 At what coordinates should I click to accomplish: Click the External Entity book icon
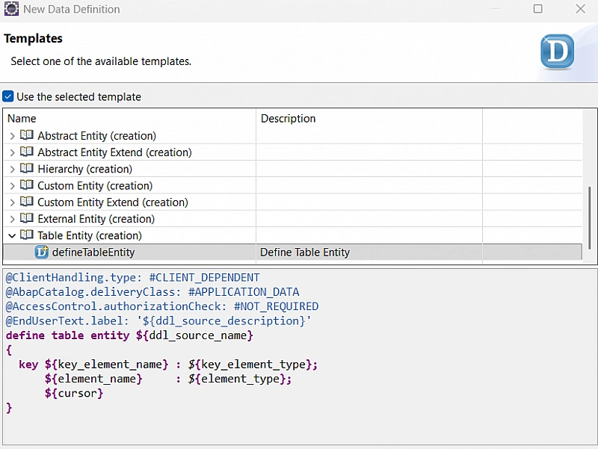coord(27,219)
